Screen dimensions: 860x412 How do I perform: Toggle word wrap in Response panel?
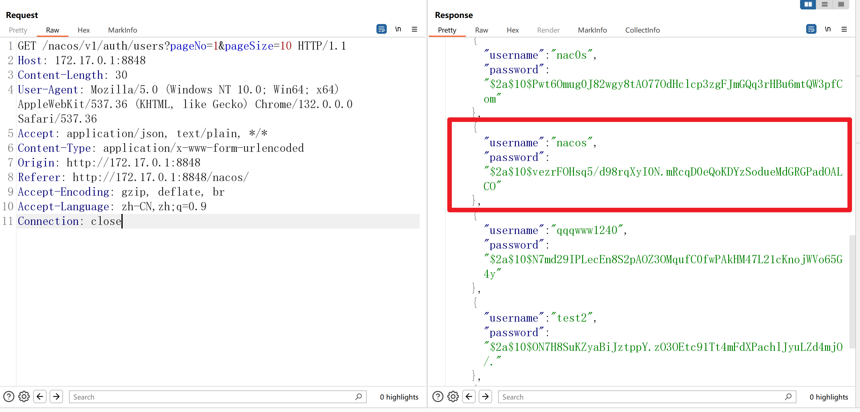tap(811, 29)
